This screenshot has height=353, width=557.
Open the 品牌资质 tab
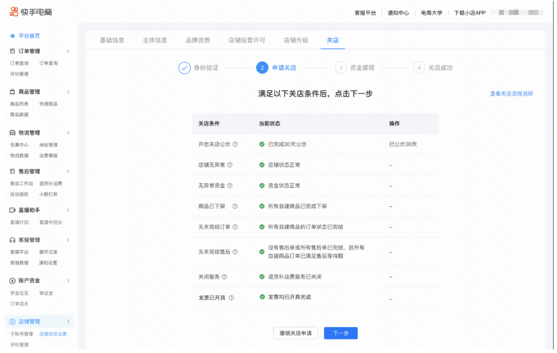(x=197, y=40)
